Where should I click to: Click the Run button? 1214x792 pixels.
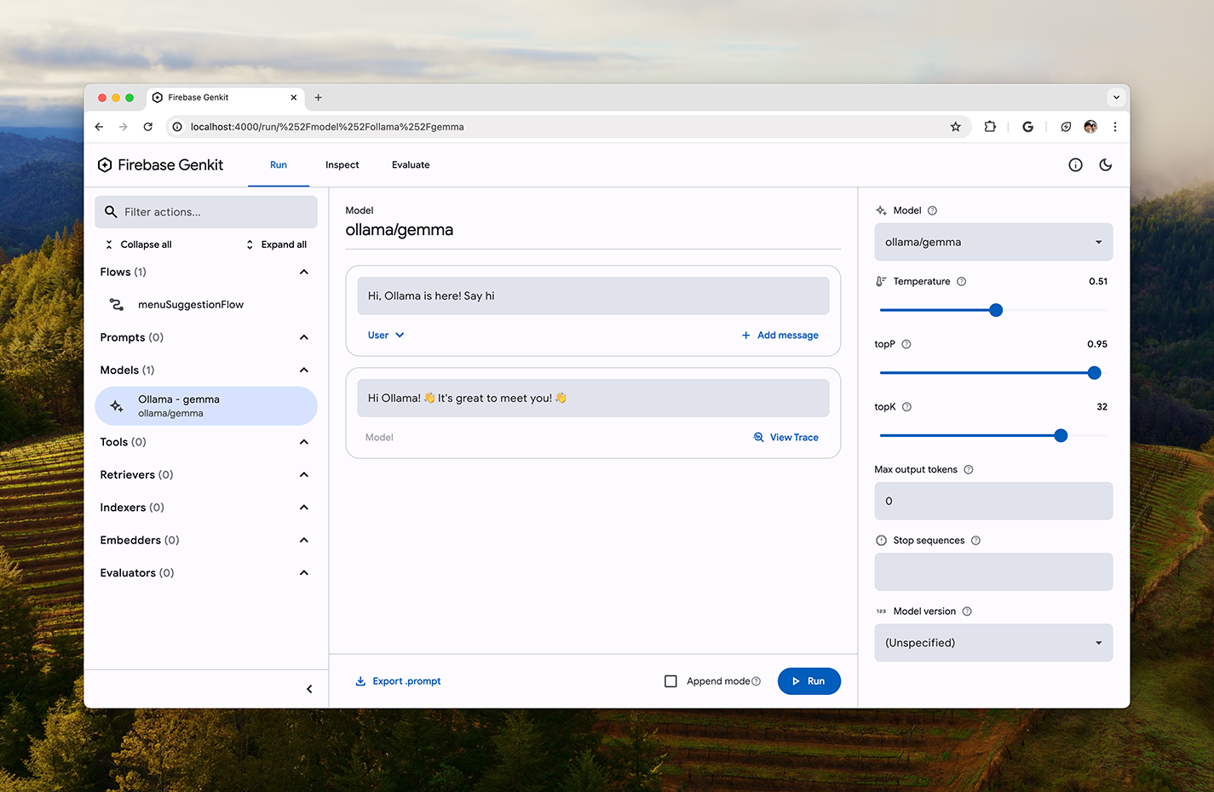coord(808,680)
